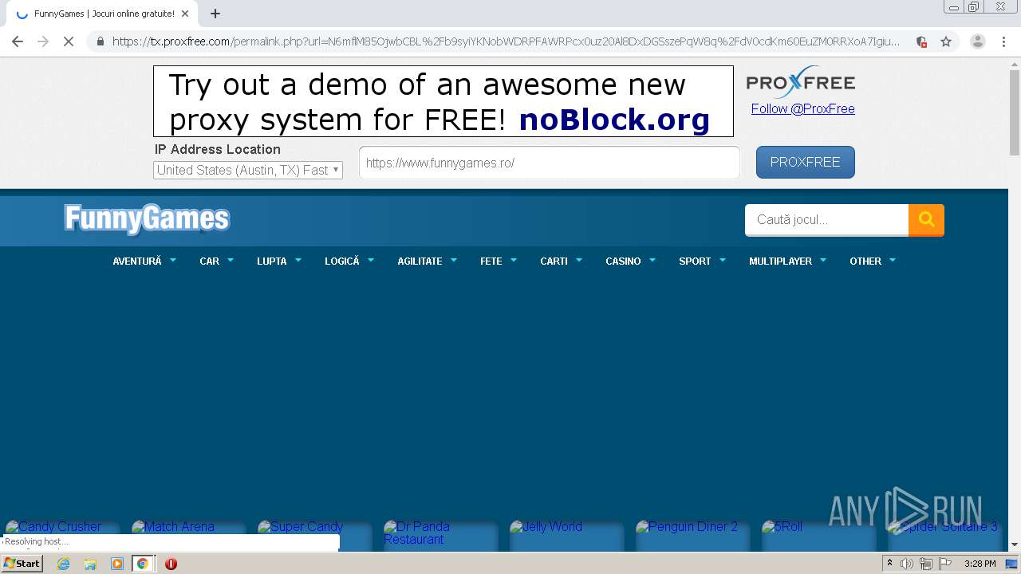Click the volume speaker tray icon
1021x574 pixels.
(907, 564)
